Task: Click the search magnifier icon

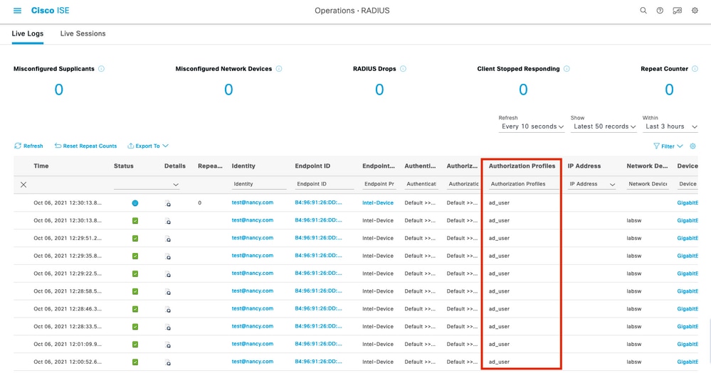Action: 643,11
